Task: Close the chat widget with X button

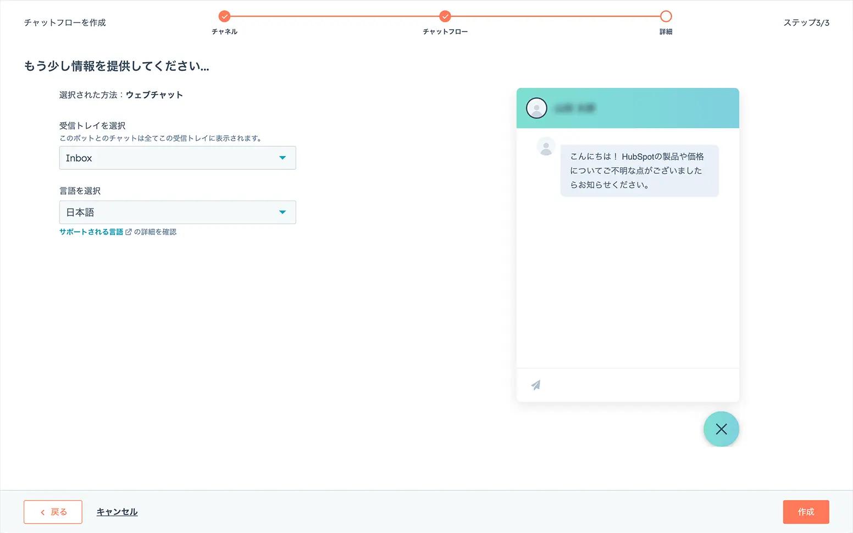Action: [721, 429]
